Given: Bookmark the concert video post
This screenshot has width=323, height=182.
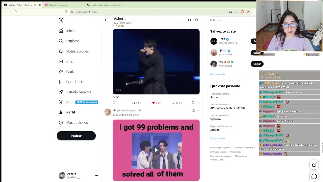Looking at the screenshot, I should click(193, 103).
